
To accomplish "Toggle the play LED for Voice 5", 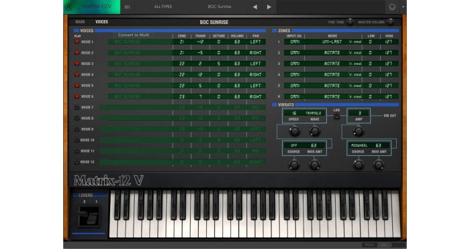I will point(77,86).
